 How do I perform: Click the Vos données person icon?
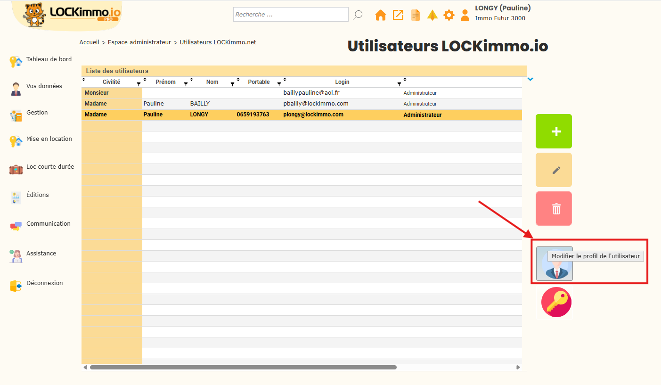tap(16, 89)
